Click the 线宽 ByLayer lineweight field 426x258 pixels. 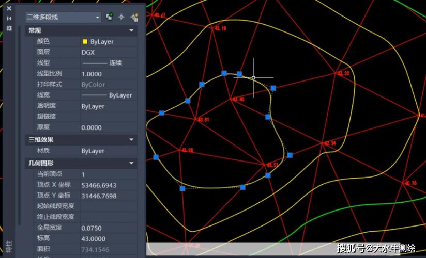coord(108,95)
